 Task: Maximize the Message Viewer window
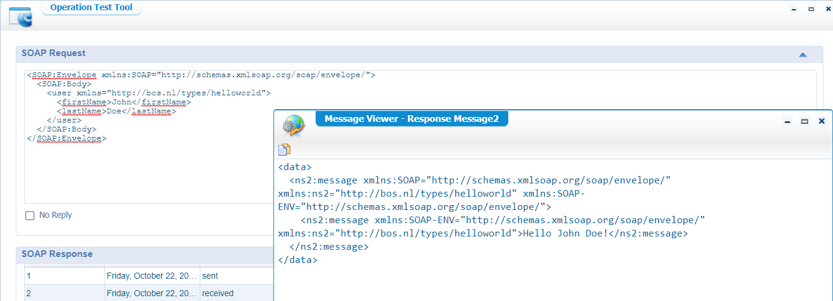(804, 122)
